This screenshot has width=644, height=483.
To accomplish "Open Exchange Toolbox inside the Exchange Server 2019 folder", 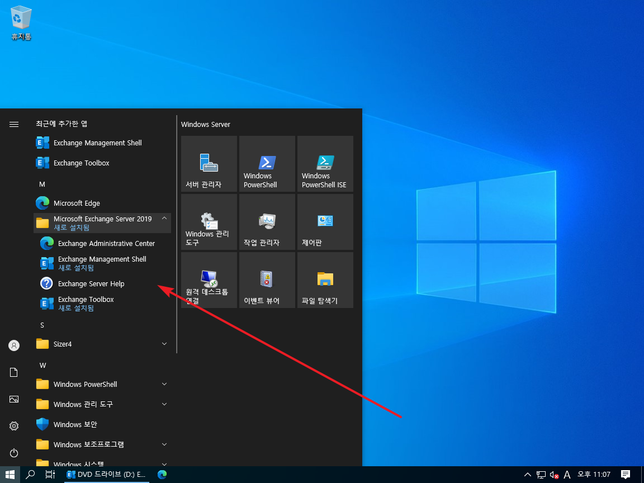I will [x=102, y=304].
